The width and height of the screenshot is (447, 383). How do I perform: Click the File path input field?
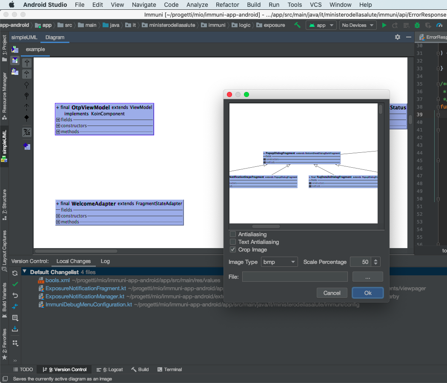(295, 277)
